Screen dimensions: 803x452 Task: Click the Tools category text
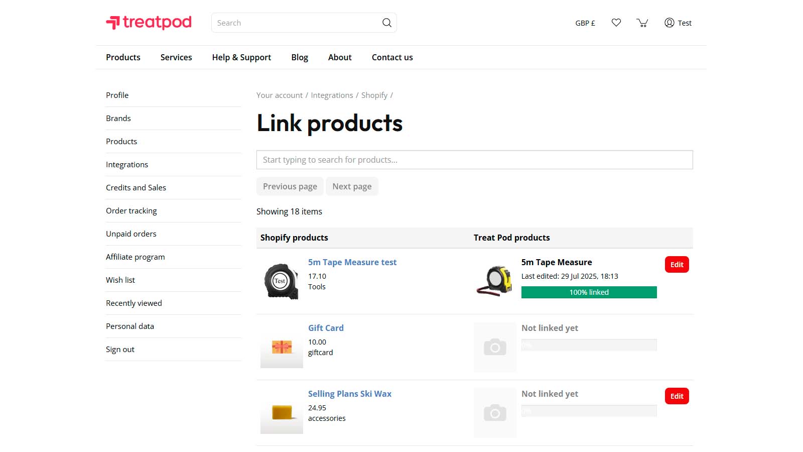point(317,287)
